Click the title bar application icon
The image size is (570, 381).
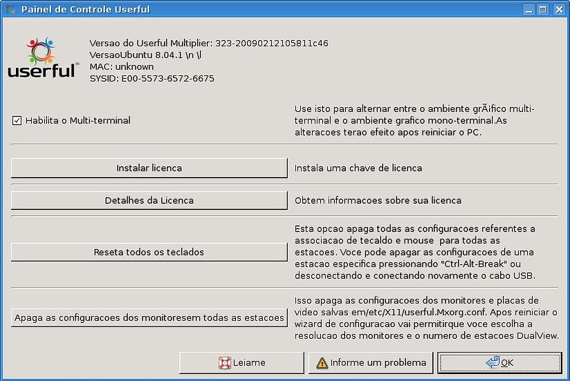coord(10,9)
